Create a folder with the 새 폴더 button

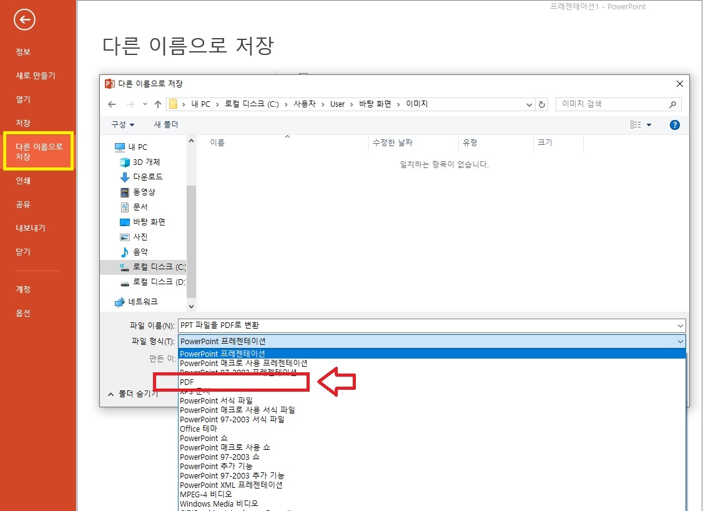click(x=165, y=124)
